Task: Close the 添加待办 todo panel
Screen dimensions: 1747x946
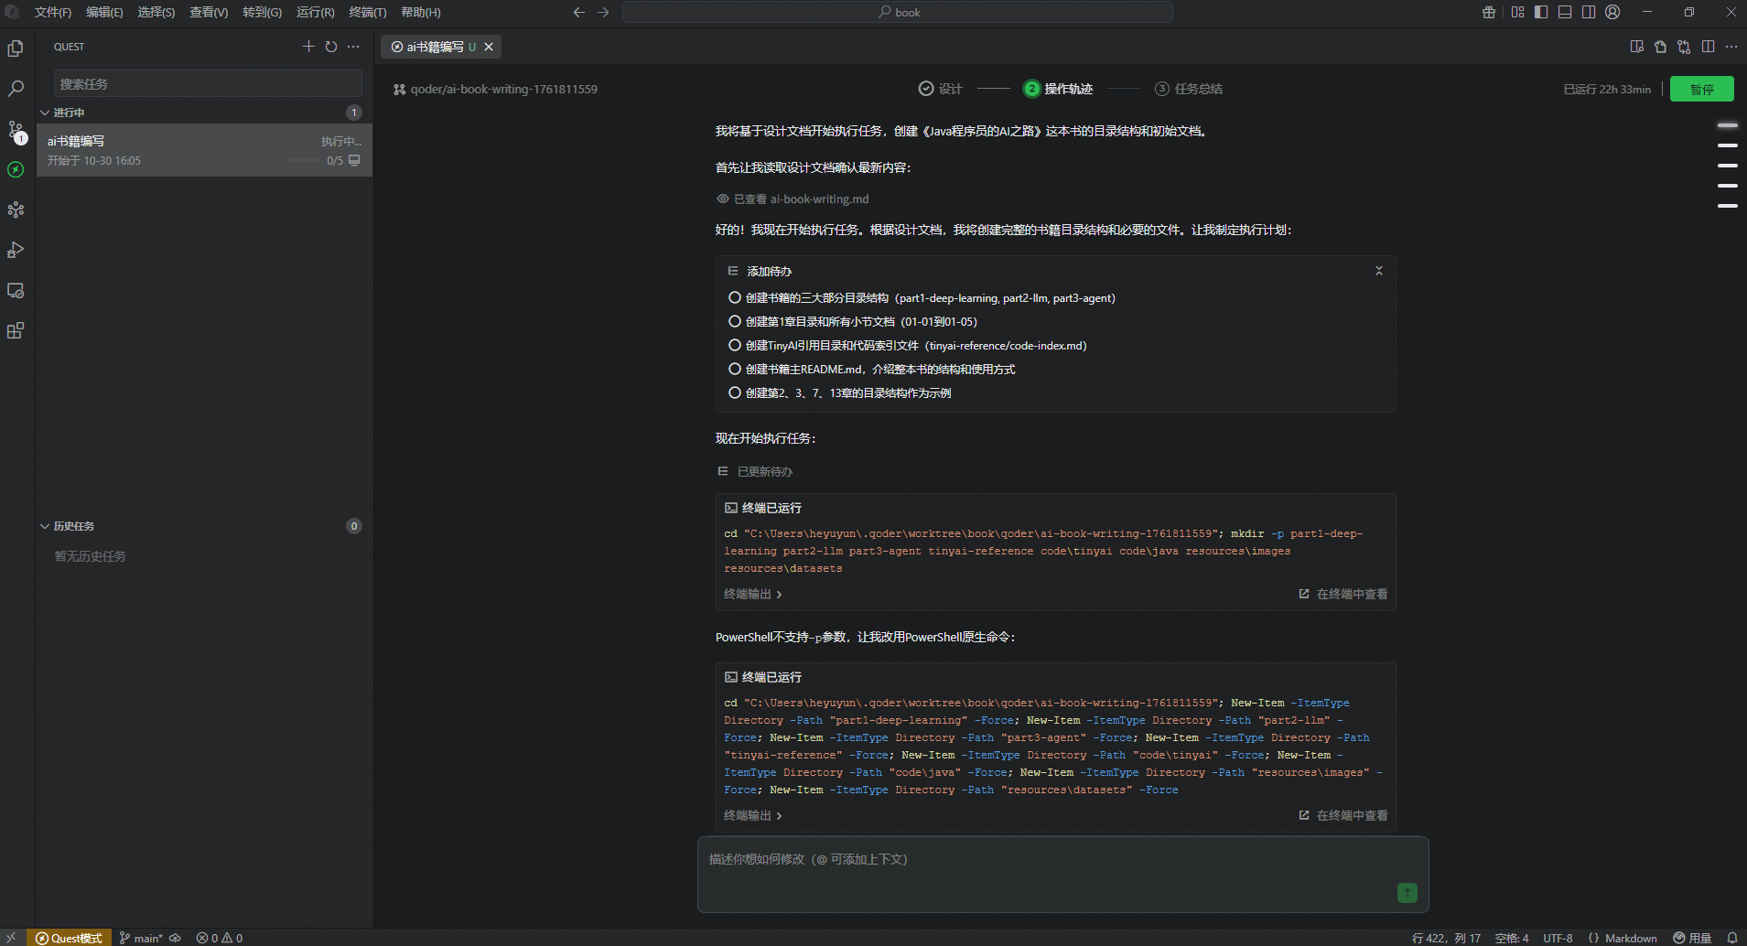Action: [1379, 271]
